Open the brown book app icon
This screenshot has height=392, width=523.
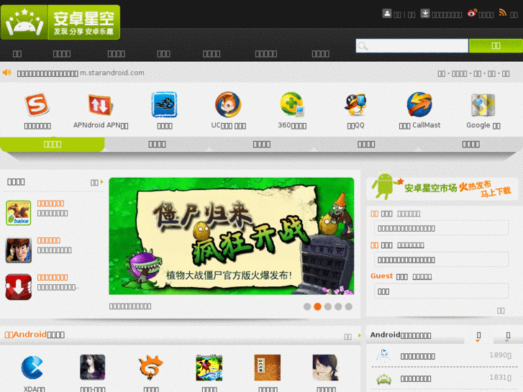tap(268, 368)
